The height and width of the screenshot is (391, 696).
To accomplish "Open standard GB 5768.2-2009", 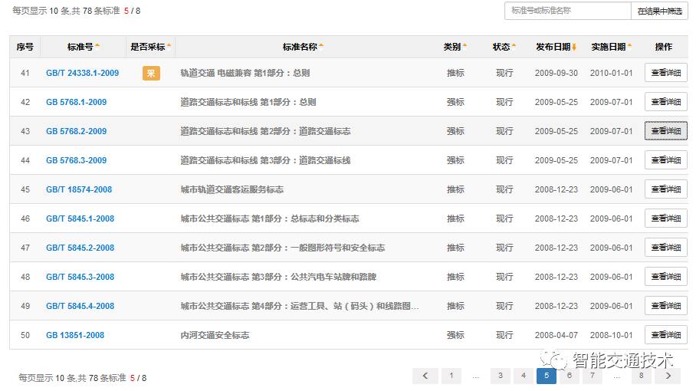I will click(x=77, y=131).
